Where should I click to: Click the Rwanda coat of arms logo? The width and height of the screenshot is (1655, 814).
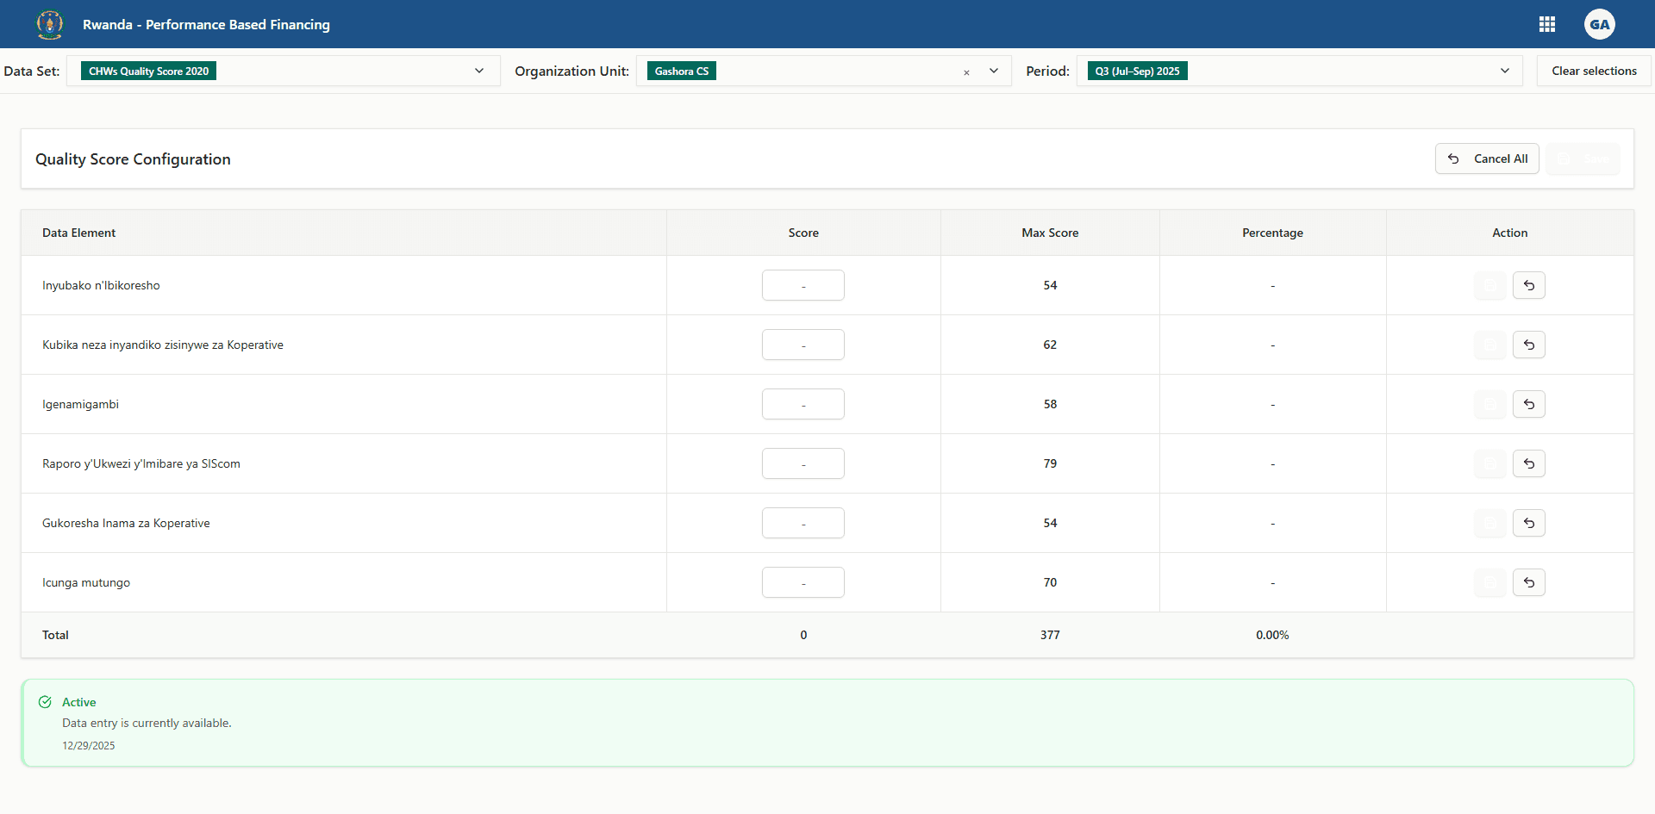point(49,24)
